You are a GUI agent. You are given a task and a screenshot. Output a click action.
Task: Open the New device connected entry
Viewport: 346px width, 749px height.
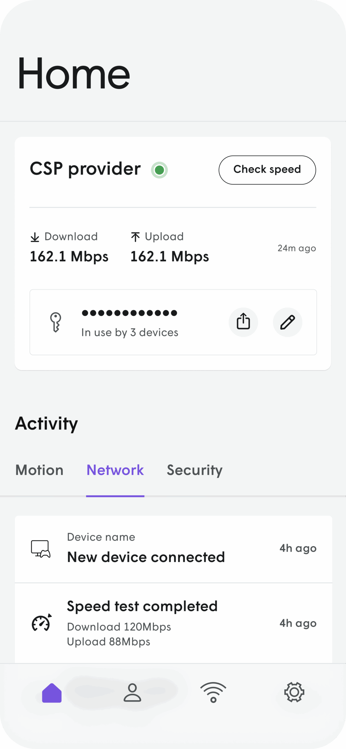[x=146, y=556]
